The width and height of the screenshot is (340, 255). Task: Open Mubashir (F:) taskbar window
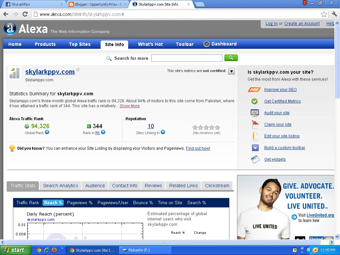point(145,250)
